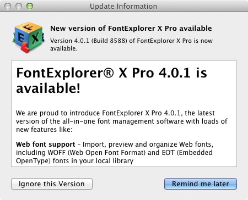The height and width of the screenshot is (200, 248).
Task: Click the 'New version of FontExplorer X Pro available' headline
Action: (x=131, y=29)
